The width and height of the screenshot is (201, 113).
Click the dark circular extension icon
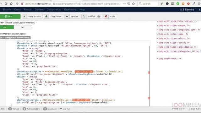[x=167, y=4]
